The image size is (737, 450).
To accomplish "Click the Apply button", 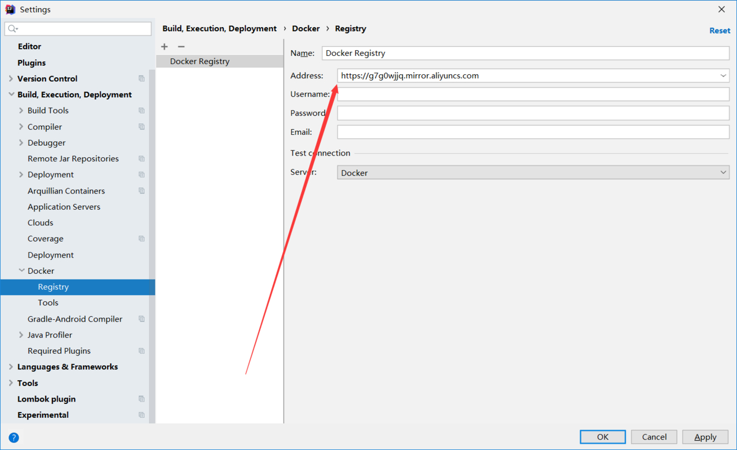I will pyautogui.click(x=705, y=437).
